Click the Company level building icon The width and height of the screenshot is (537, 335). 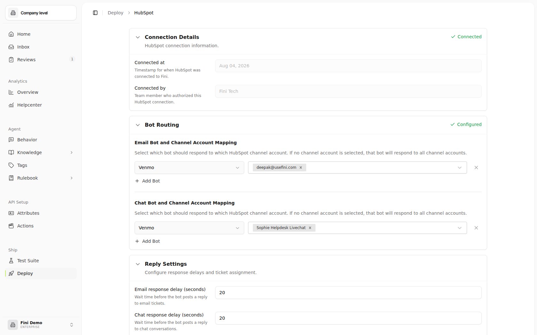13,13
